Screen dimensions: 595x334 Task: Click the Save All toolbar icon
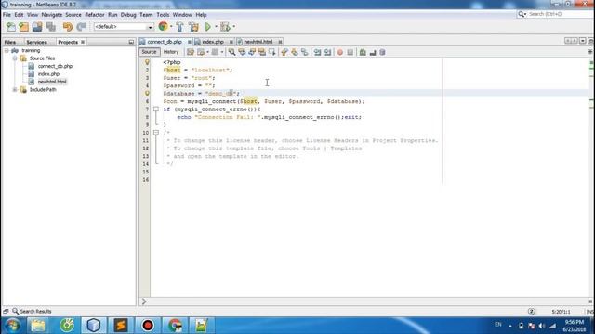pyautogui.click(x=51, y=27)
